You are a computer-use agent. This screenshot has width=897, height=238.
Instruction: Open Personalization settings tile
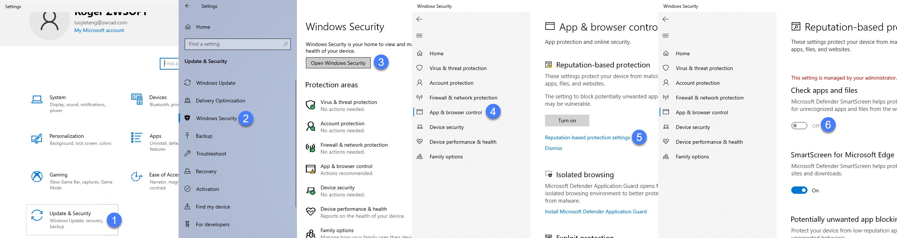pyautogui.click(x=72, y=139)
